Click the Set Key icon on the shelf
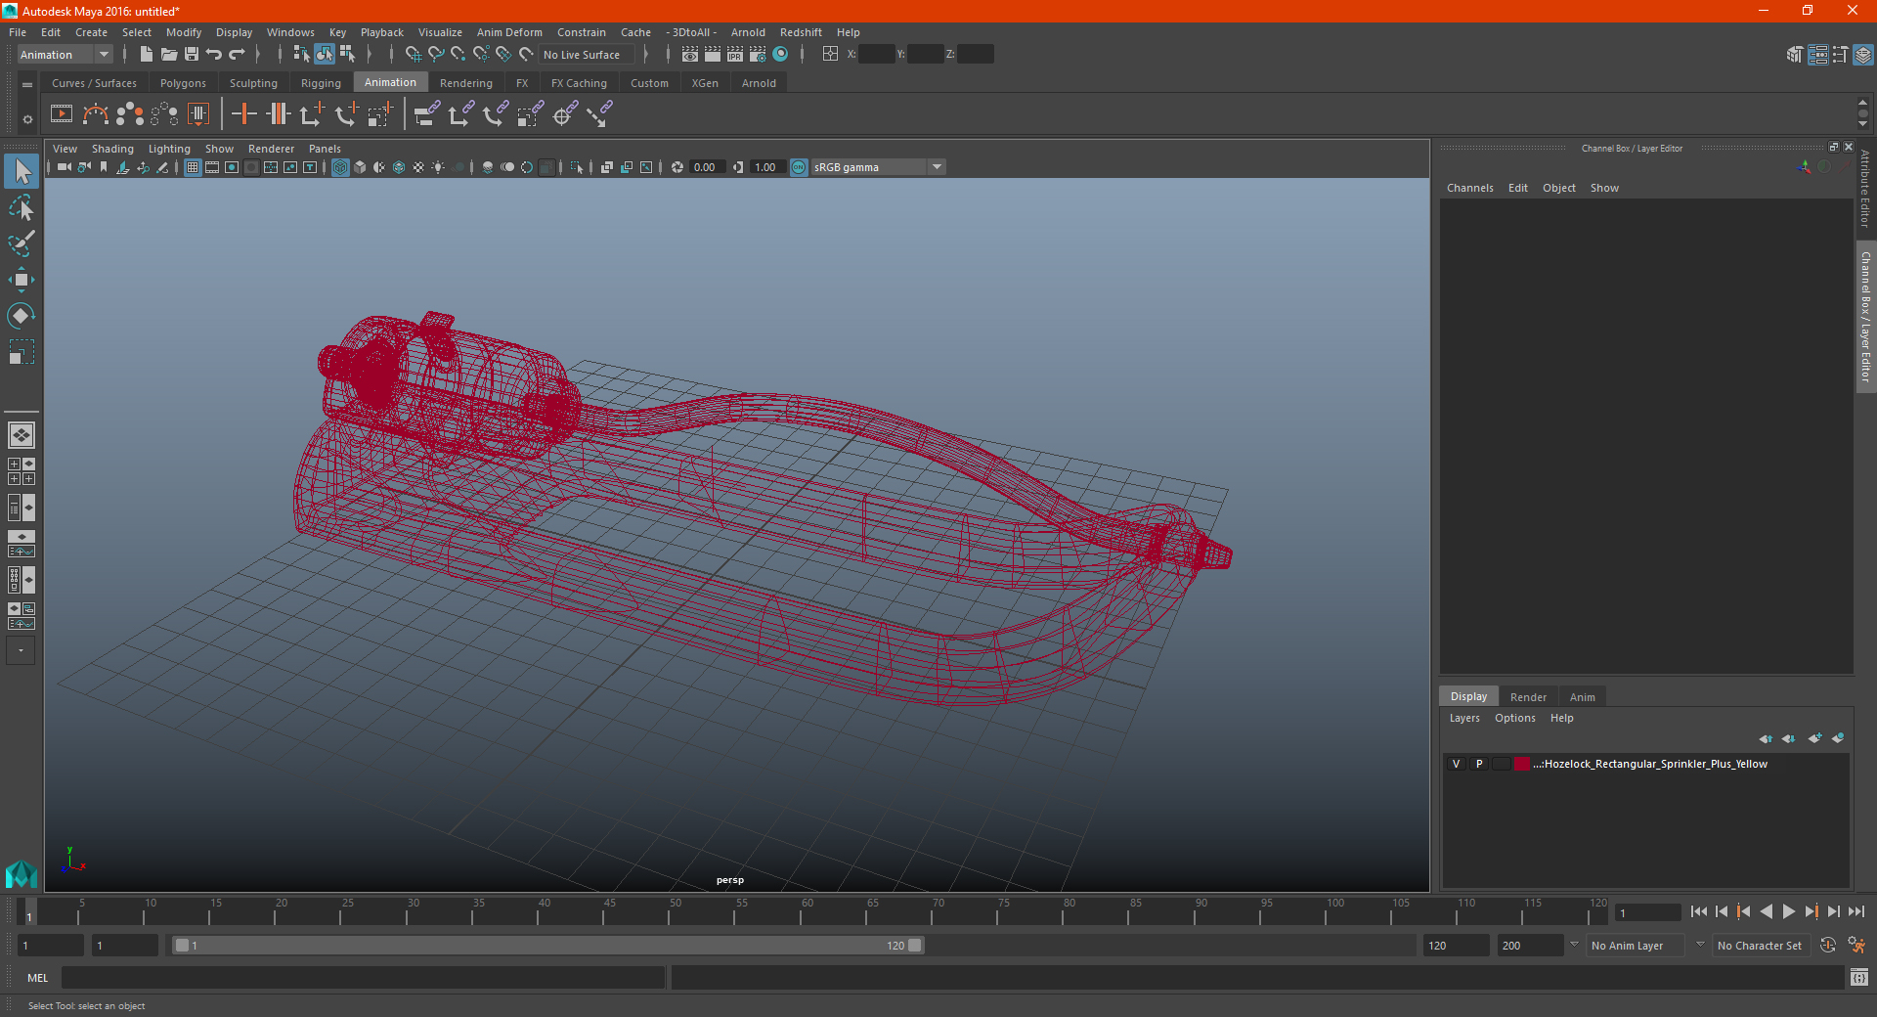This screenshot has height=1017, width=1877. [243, 114]
